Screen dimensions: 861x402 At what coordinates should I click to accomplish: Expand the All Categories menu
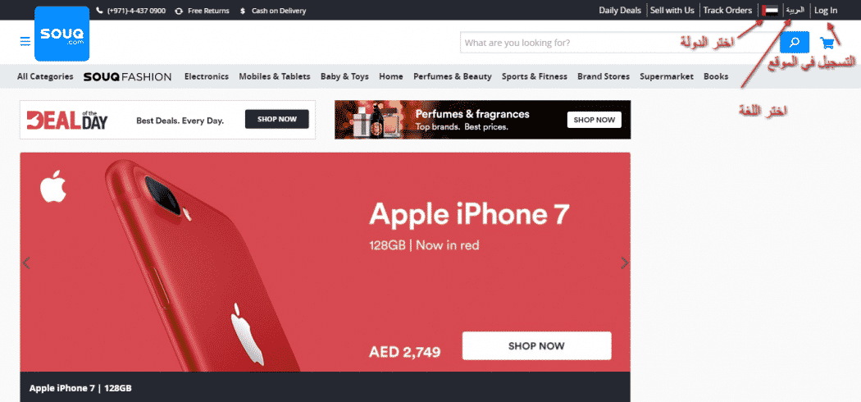coord(45,76)
